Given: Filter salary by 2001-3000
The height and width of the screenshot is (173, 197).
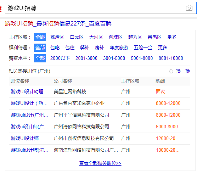Looking at the screenshot, I should pos(86,58).
